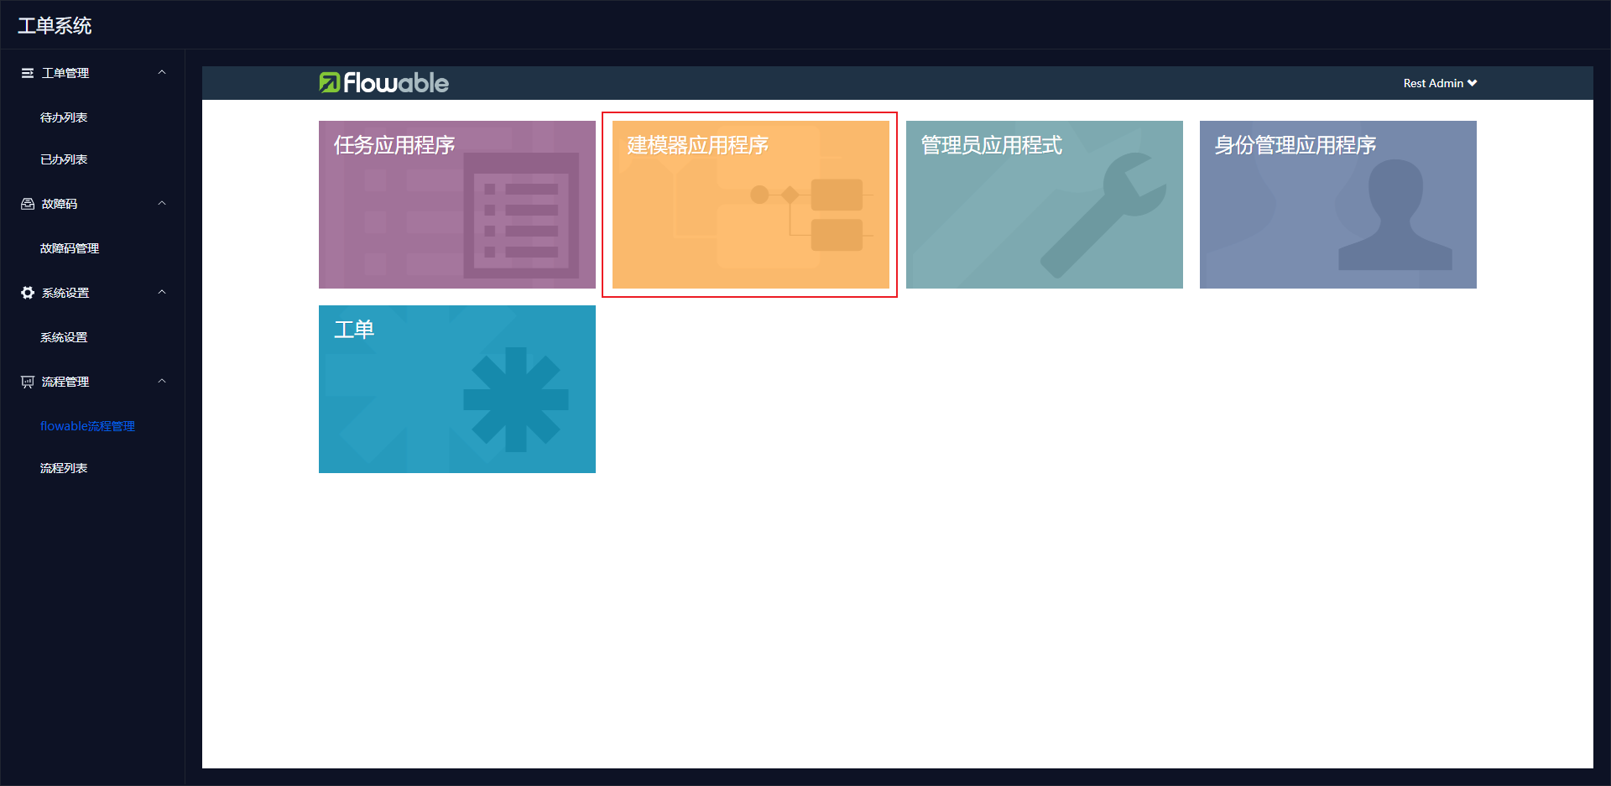Collapse the 流程管理 section chevron

pyautogui.click(x=162, y=382)
